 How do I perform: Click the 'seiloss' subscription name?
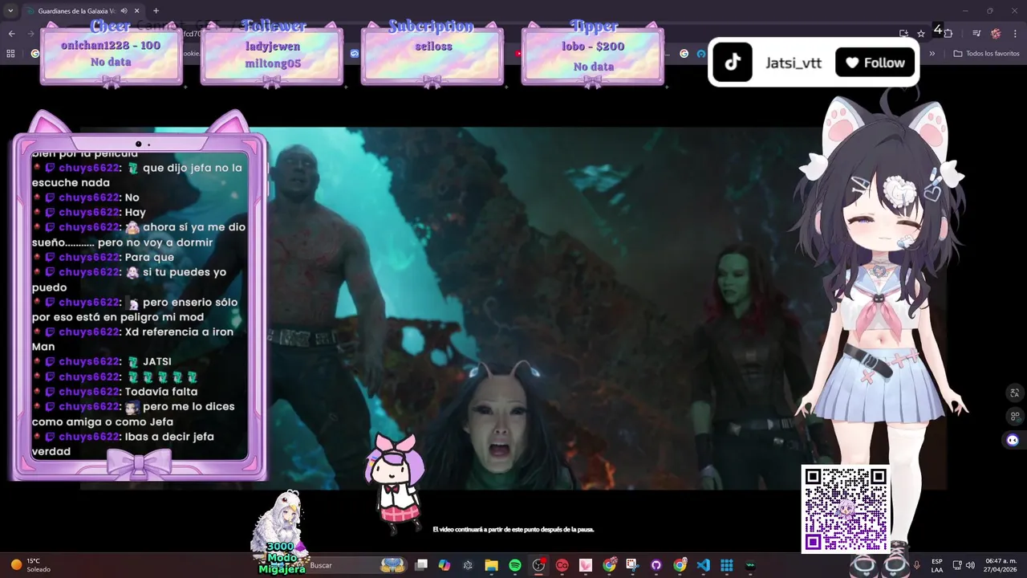pyautogui.click(x=433, y=47)
